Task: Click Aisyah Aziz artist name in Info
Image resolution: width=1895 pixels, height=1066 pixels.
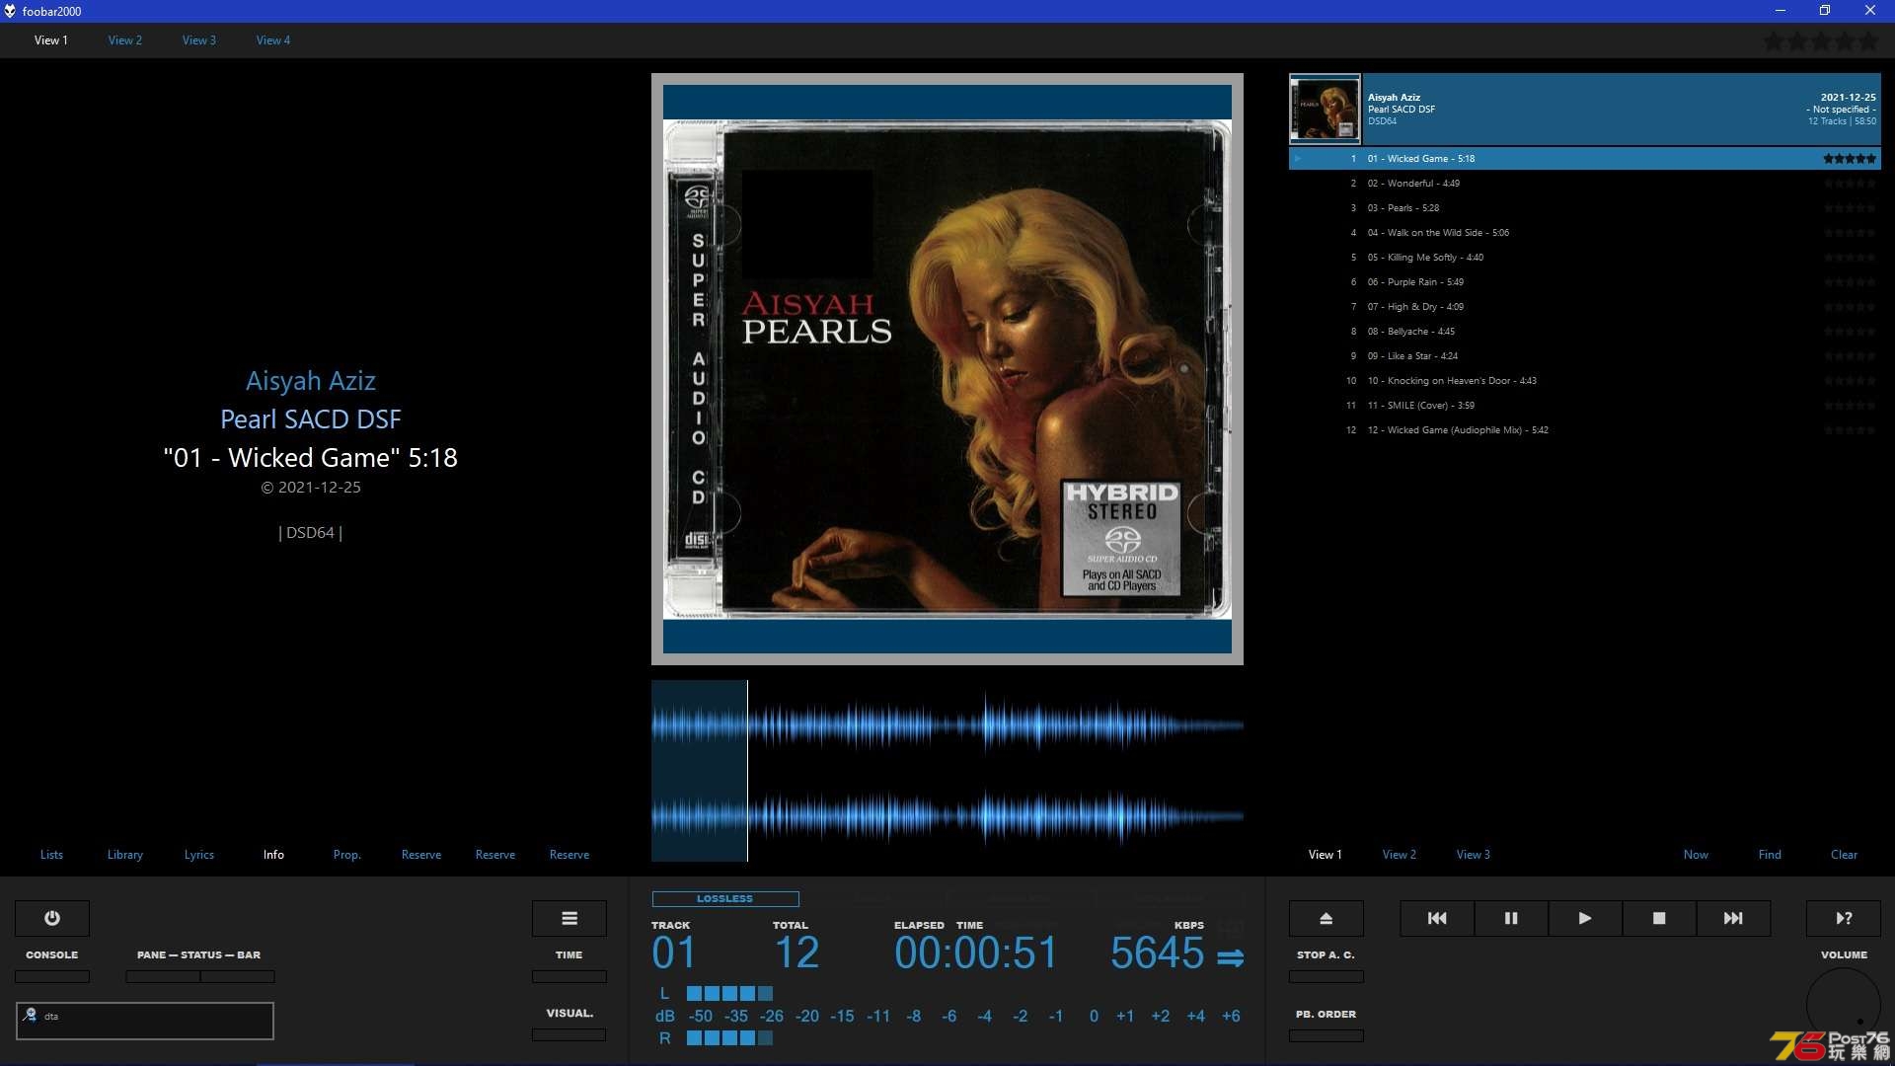Action: coord(311,381)
